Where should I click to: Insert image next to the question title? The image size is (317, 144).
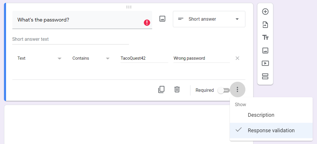162,19
